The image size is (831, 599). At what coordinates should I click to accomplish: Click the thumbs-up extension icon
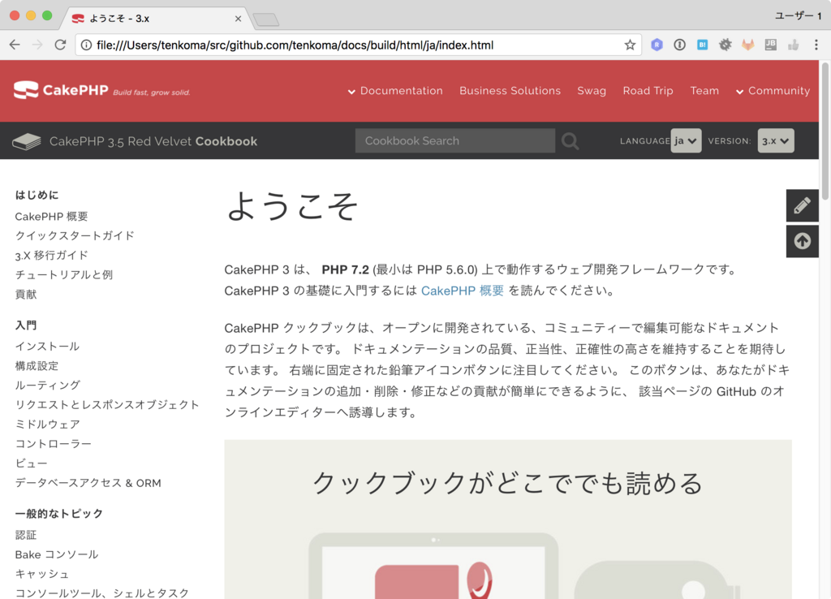[794, 45]
